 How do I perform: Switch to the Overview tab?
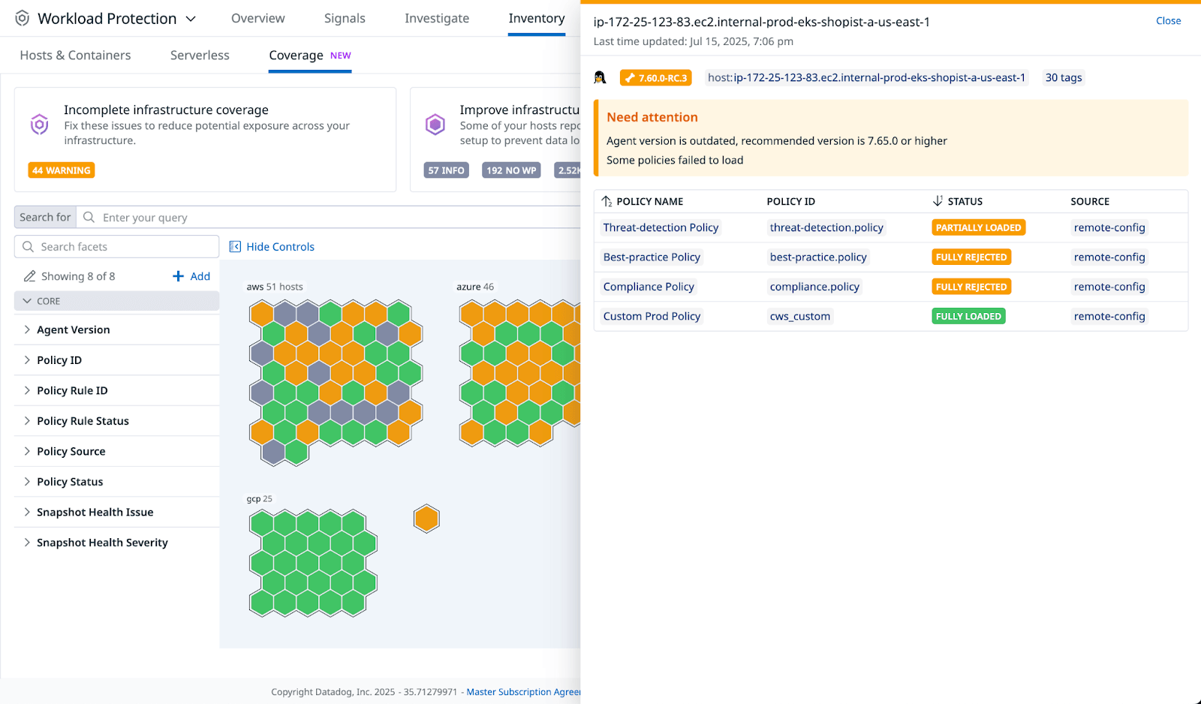click(258, 18)
